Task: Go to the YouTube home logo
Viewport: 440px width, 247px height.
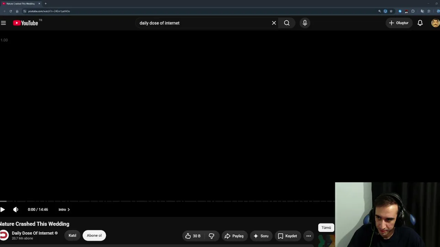Action: (x=25, y=23)
